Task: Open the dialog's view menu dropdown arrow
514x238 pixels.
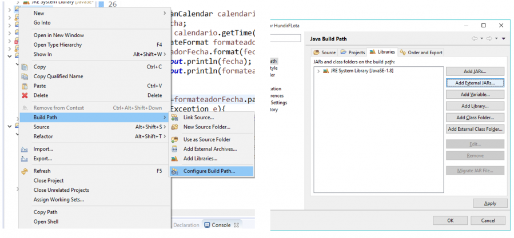Action: [504, 39]
